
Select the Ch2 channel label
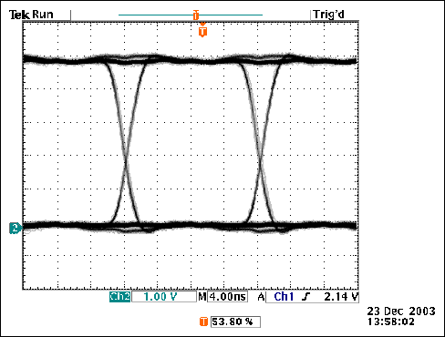click(119, 297)
